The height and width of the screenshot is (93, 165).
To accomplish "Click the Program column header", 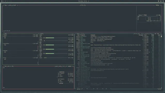I will click(83, 35).
